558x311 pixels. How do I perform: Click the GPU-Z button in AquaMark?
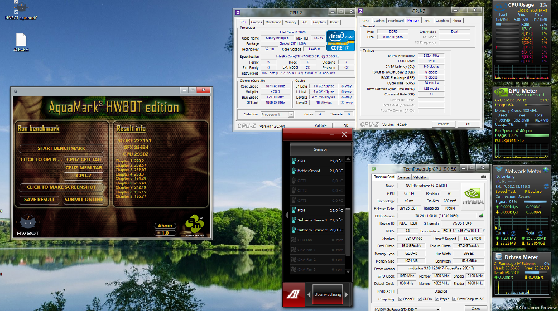tap(84, 176)
